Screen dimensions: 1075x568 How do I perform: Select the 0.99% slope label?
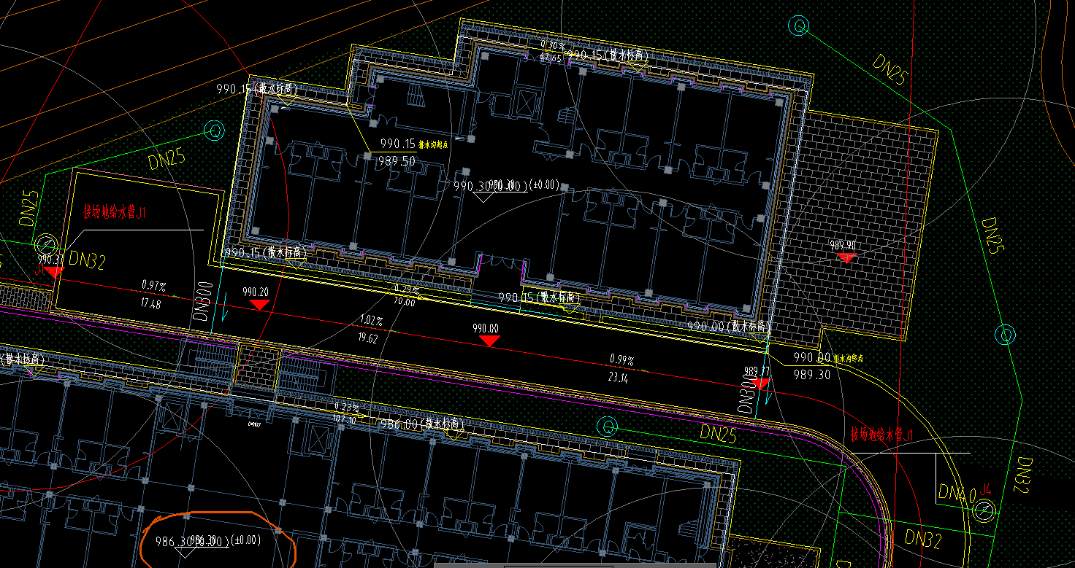click(621, 359)
